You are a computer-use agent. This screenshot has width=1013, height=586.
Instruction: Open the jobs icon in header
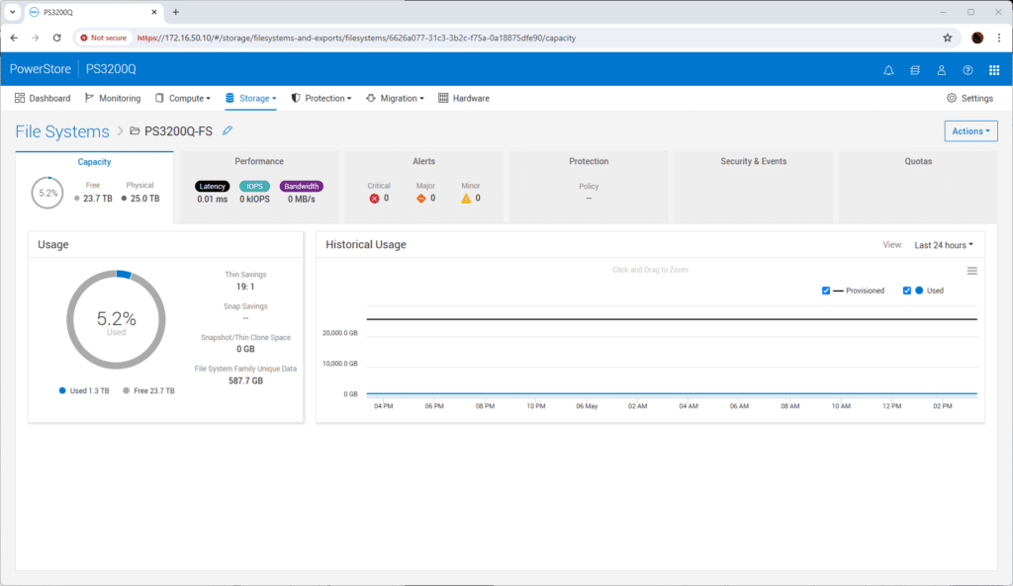(x=915, y=70)
